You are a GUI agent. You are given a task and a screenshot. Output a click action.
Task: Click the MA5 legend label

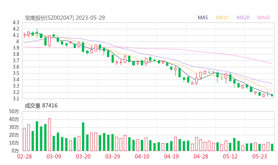(202, 18)
